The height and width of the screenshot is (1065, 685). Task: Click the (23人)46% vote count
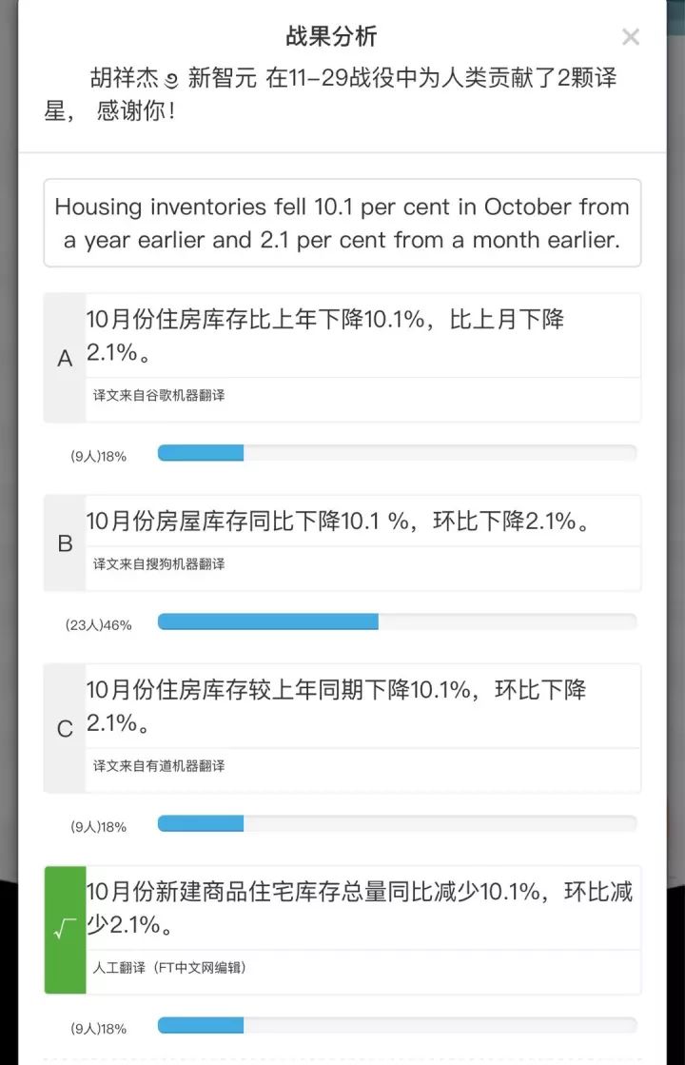(x=98, y=625)
